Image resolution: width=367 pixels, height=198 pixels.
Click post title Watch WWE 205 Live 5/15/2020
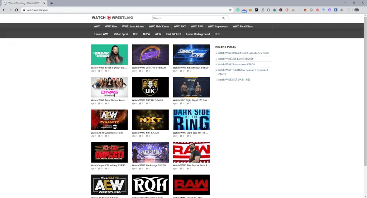pos(149,68)
